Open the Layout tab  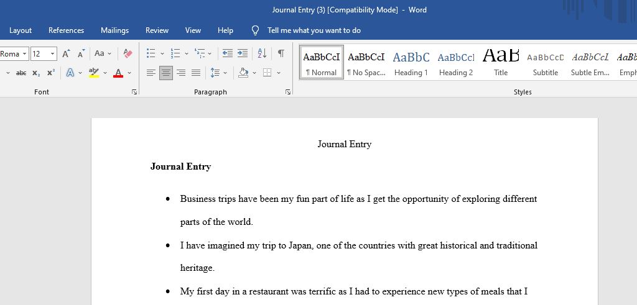pos(21,30)
